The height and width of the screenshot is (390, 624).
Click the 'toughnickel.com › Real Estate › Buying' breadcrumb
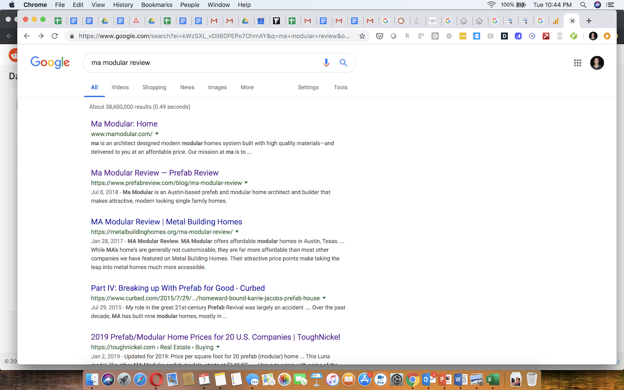pos(152,347)
